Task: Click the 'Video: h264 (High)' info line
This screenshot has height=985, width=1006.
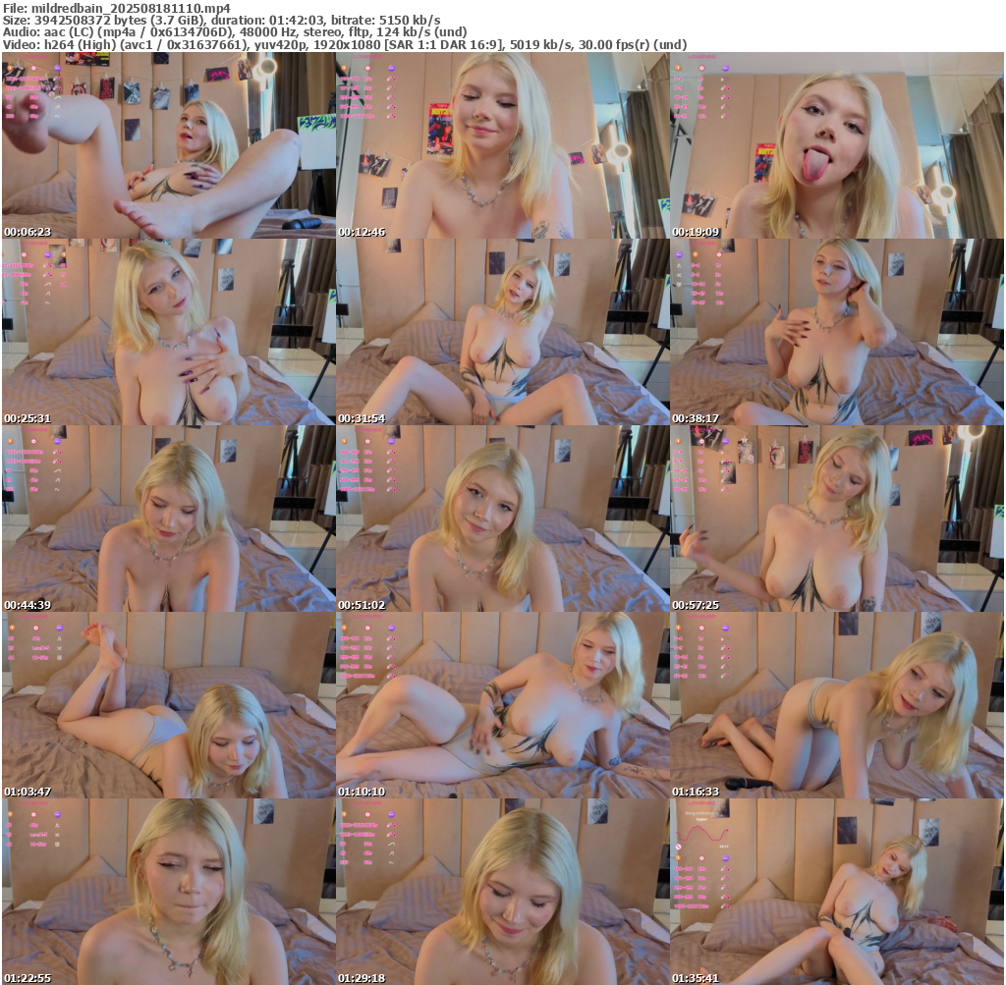Action: pos(345,44)
